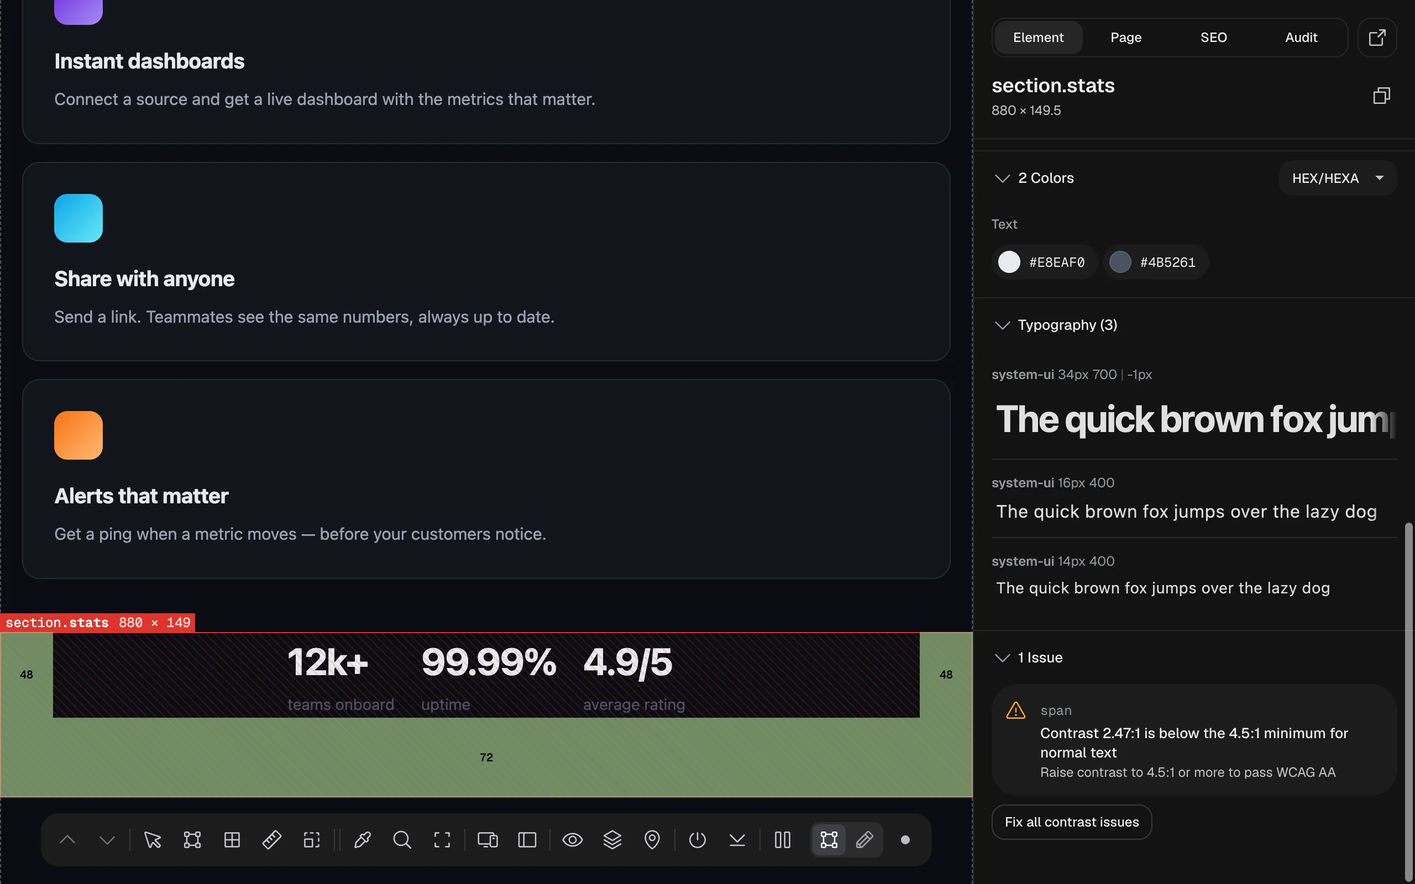Click the cyan icon above Share with anyone
Image resolution: width=1415 pixels, height=884 pixels.
pos(78,218)
